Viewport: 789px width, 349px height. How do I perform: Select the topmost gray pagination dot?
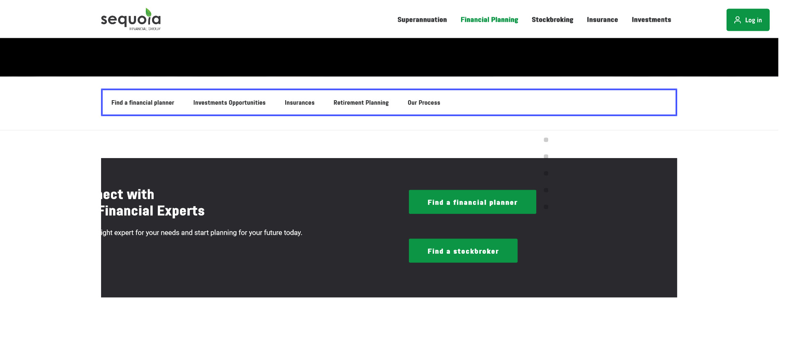[x=546, y=140]
